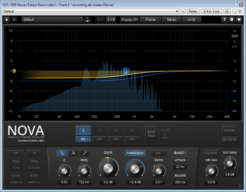
Task: Select the high-shelf filter shape icon
Action: 85,153
